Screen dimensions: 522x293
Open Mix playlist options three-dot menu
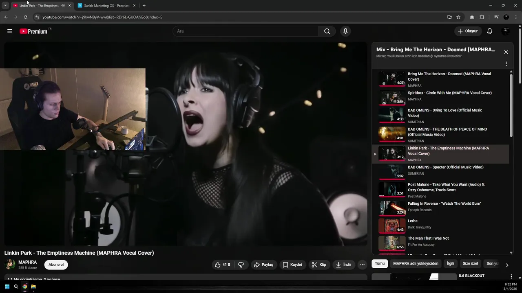pos(506,64)
